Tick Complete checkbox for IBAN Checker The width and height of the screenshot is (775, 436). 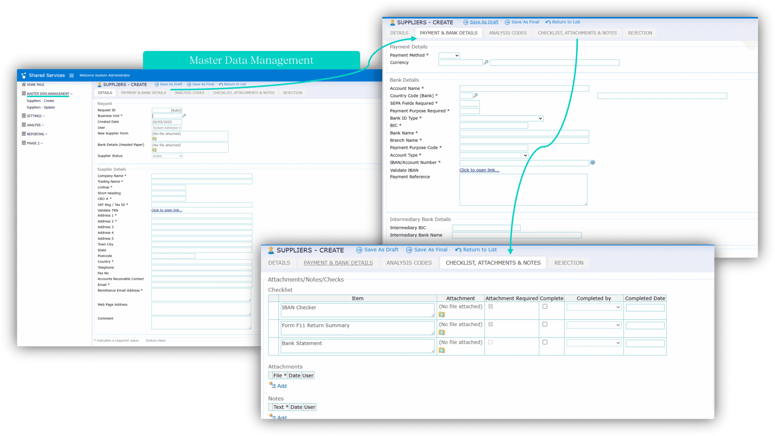545,306
